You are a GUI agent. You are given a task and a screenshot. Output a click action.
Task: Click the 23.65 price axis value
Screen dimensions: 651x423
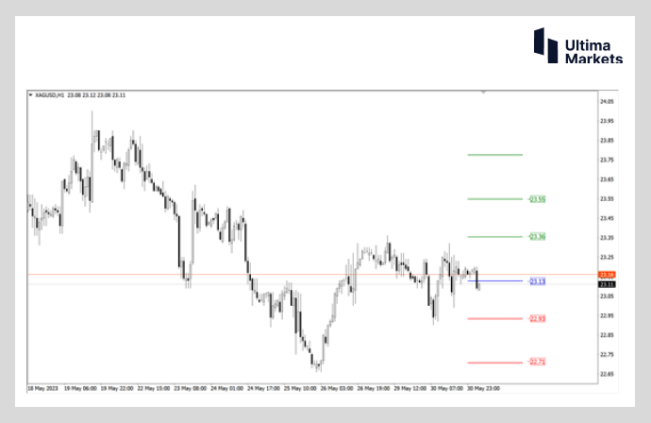coord(607,179)
